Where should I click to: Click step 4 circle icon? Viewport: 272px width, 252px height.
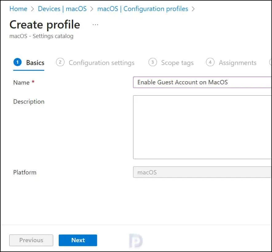tap(210, 62)
